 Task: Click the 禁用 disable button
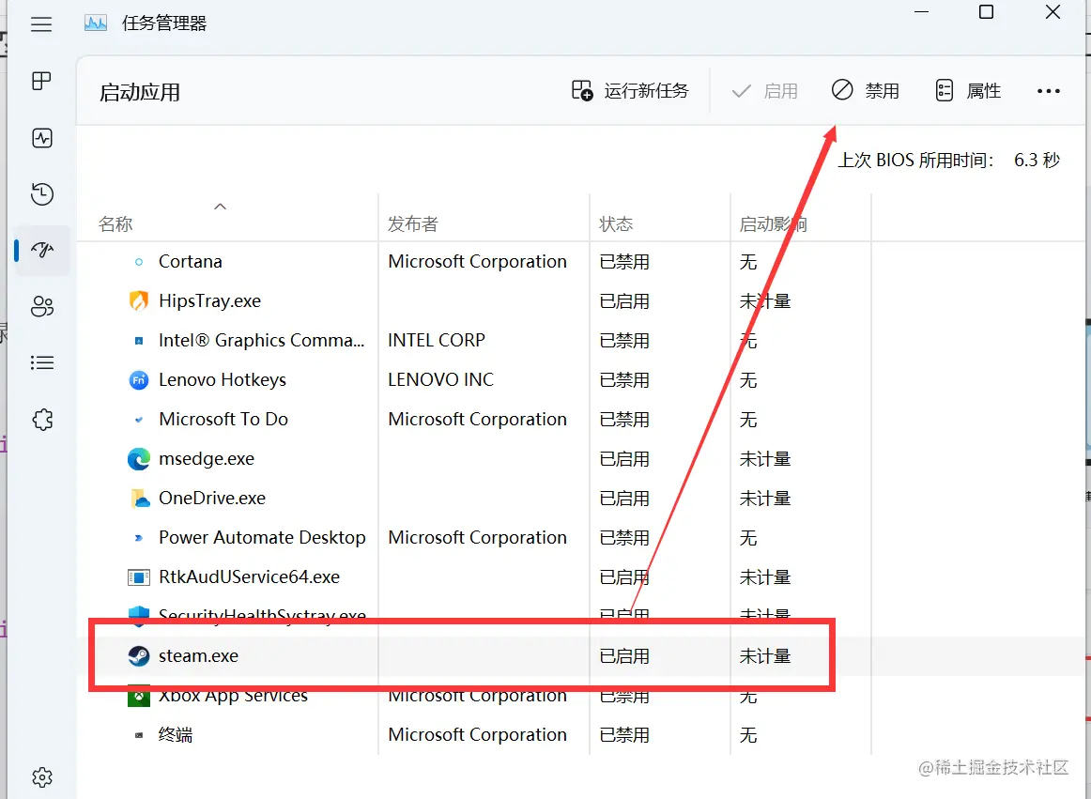[x=865, y=90]
